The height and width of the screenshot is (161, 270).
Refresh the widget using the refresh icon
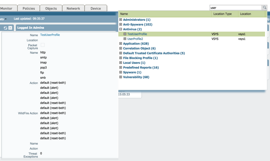(x=6, y=28)
